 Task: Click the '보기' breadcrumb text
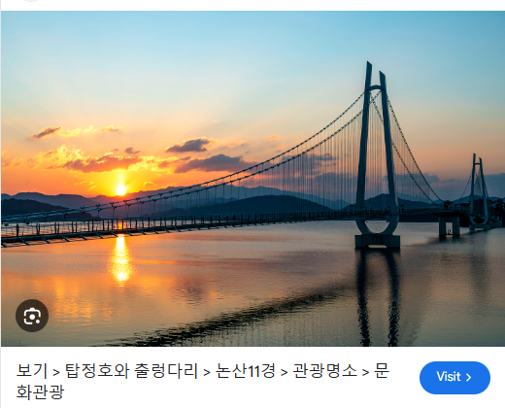coord(32,370)
